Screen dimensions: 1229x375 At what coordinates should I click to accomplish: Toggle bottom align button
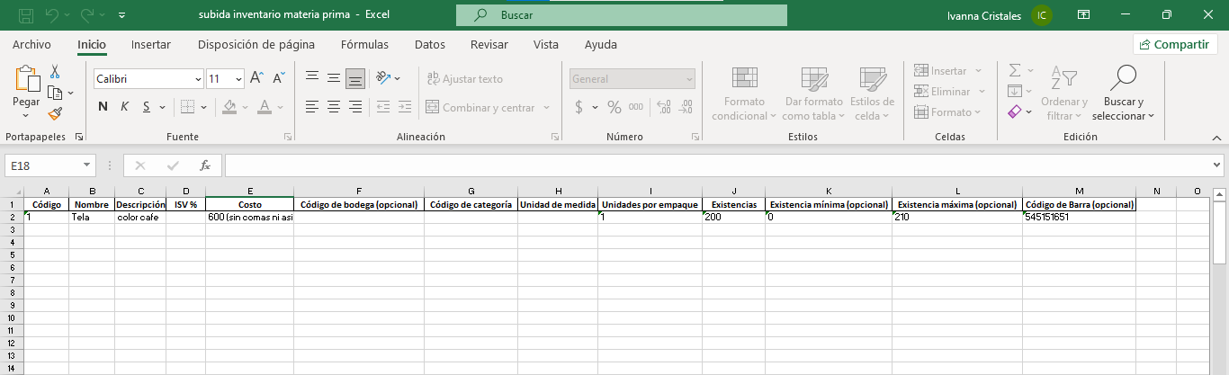coord(355,78)
